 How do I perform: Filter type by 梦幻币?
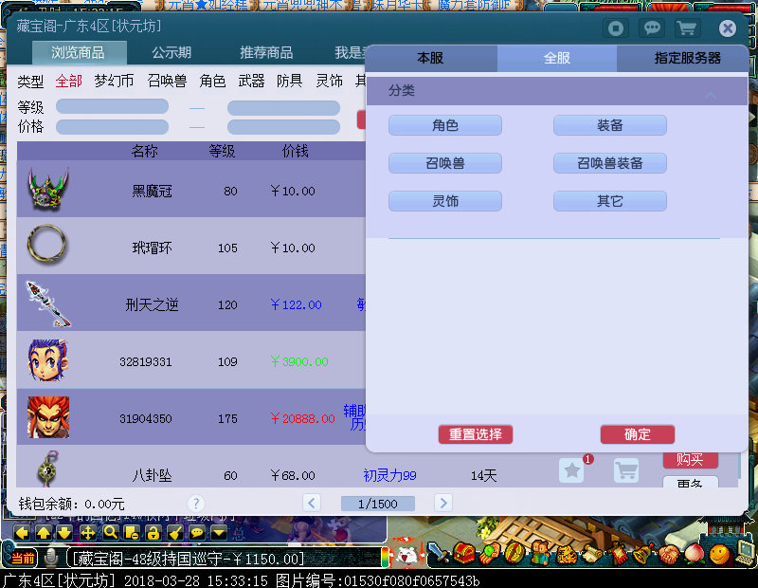coord(114,81)
